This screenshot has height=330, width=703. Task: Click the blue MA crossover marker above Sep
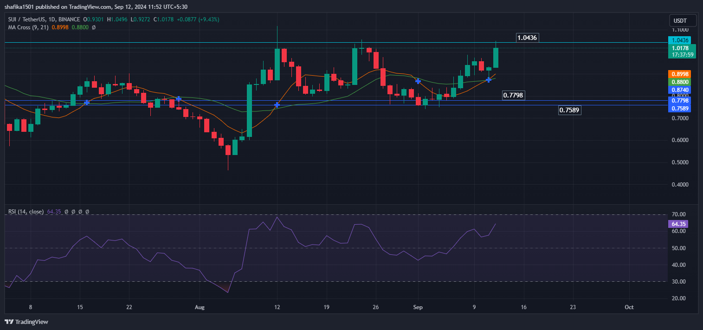418,81
